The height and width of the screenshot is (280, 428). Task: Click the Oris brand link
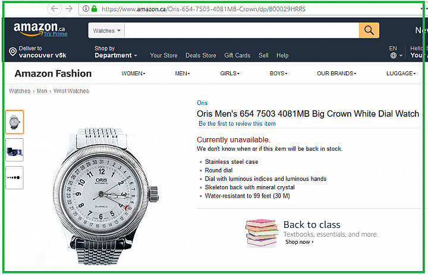(202, 103)
